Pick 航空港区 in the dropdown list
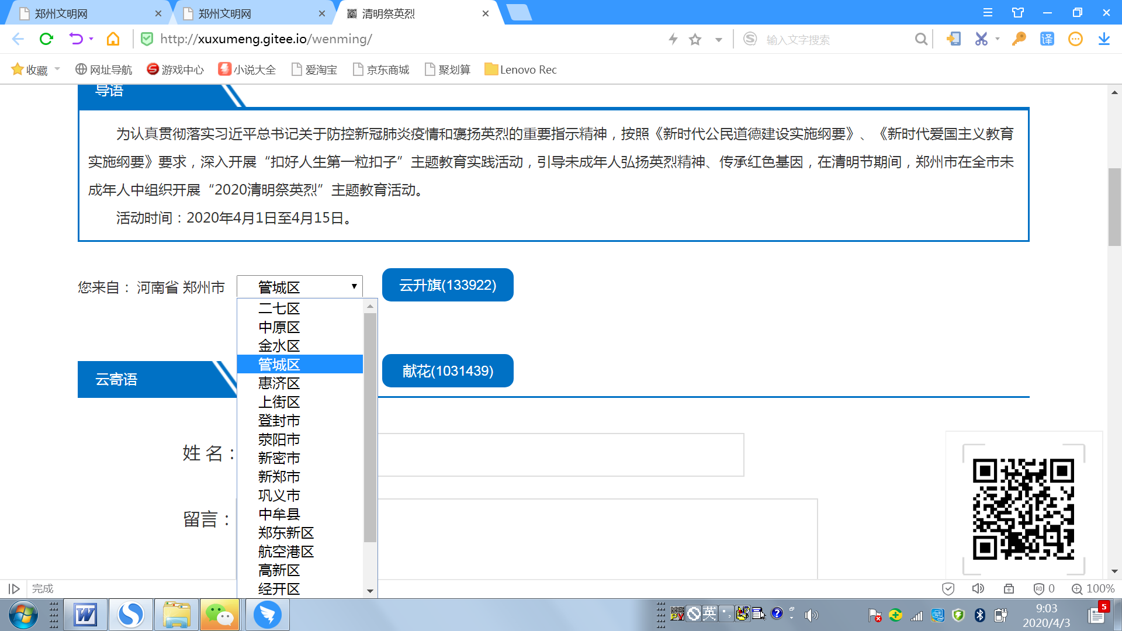Viewport: 1122px width, 631px height. point(300,552)
